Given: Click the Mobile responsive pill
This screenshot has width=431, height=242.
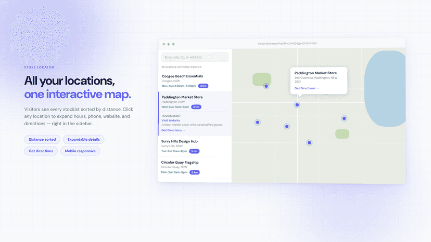Looking at the screenshot, I should coord(80,151).
